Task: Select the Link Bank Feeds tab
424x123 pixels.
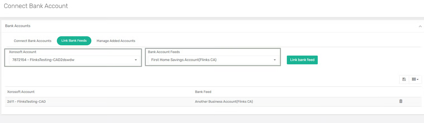Action: click(x=74, y=41)
